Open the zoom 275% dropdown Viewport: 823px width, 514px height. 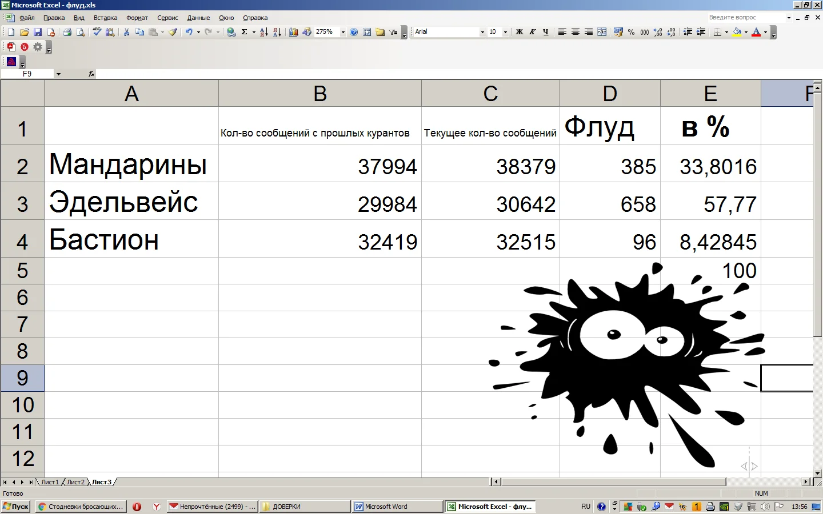click(x=343, y=33)
